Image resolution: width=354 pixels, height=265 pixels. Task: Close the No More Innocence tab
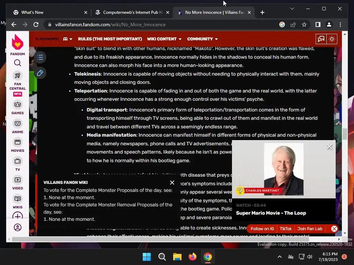pyautogui.click(x=249, y=13)
